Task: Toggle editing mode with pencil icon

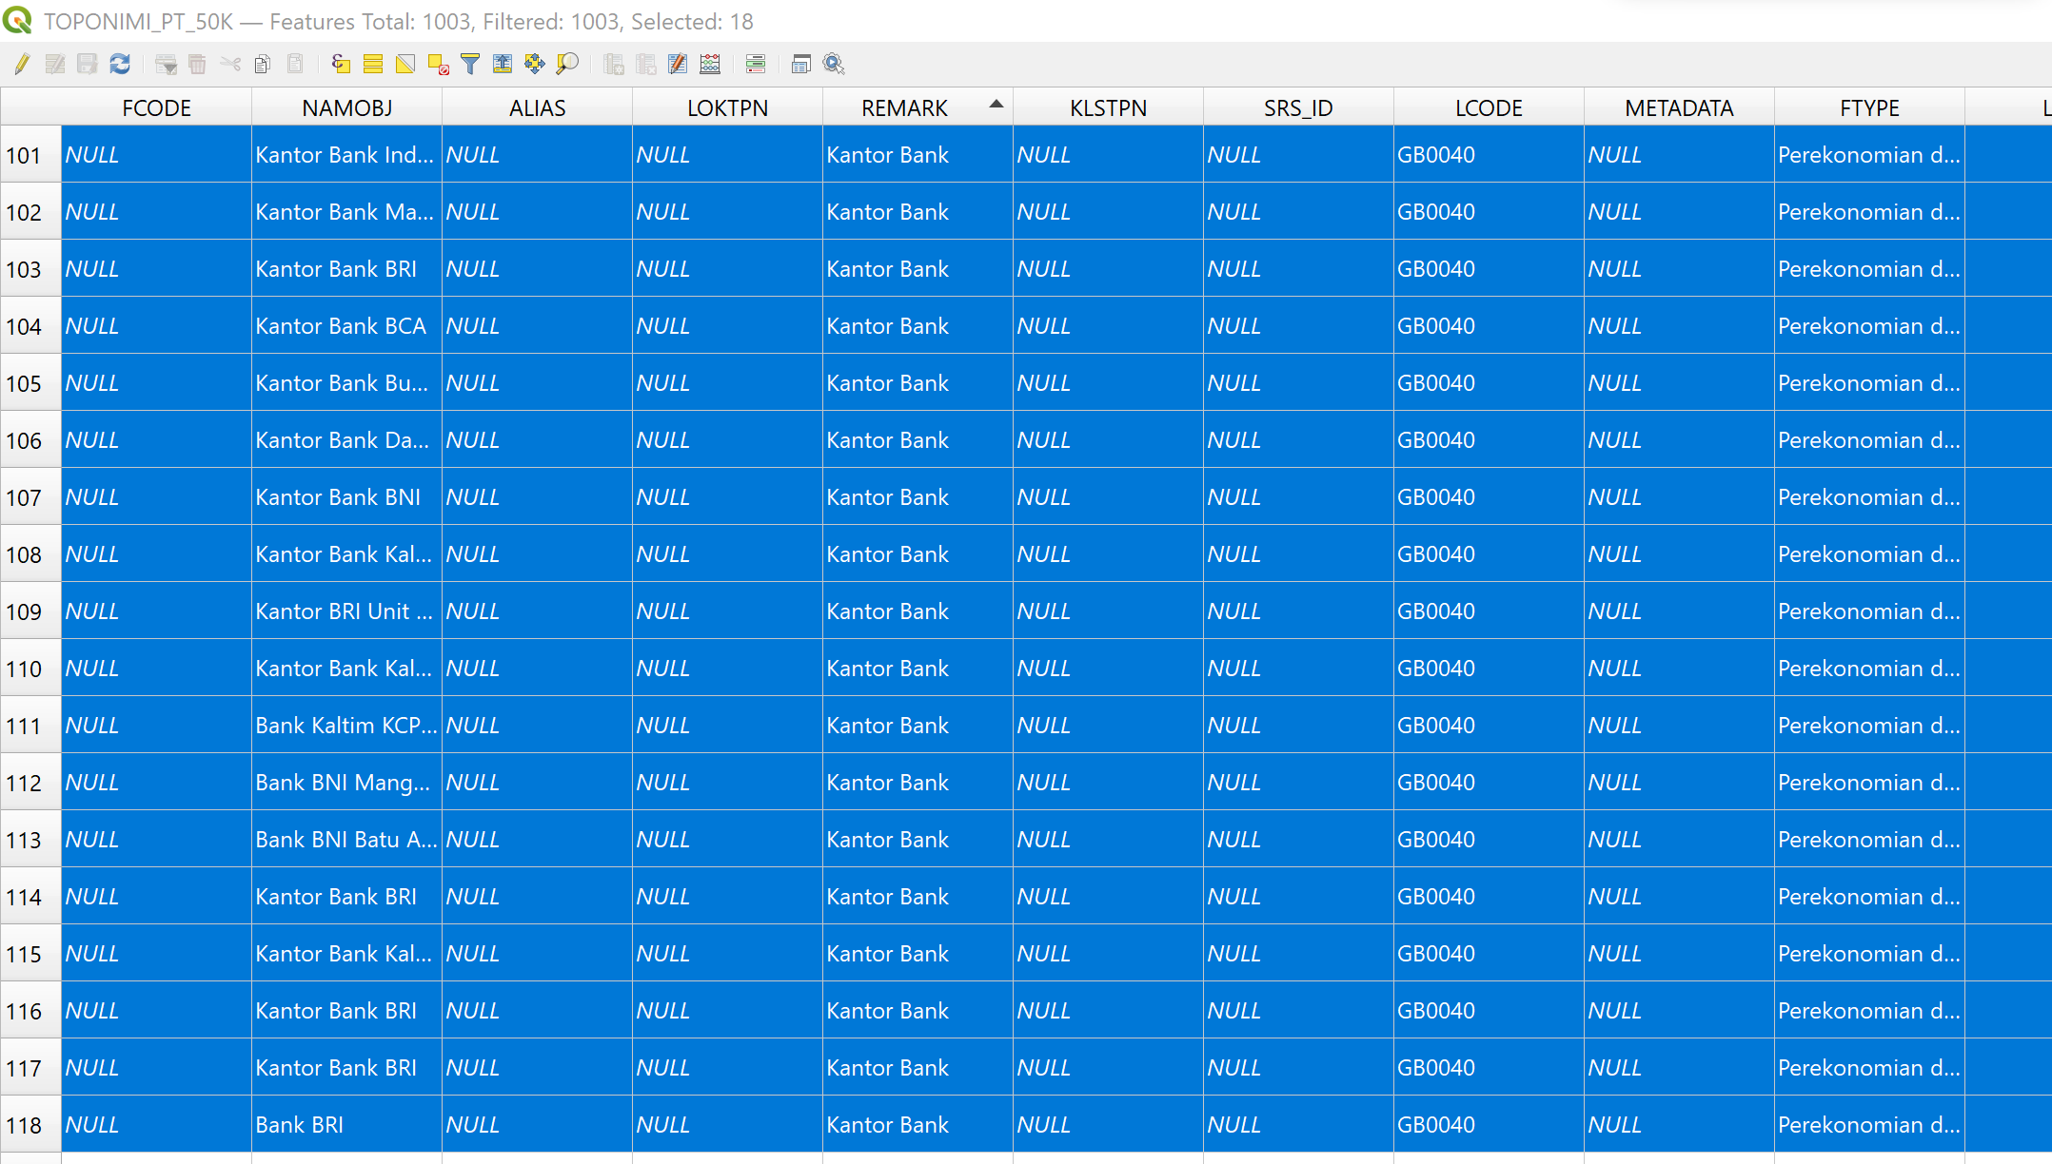Action: pyautogui.click(x=22, y=64)
